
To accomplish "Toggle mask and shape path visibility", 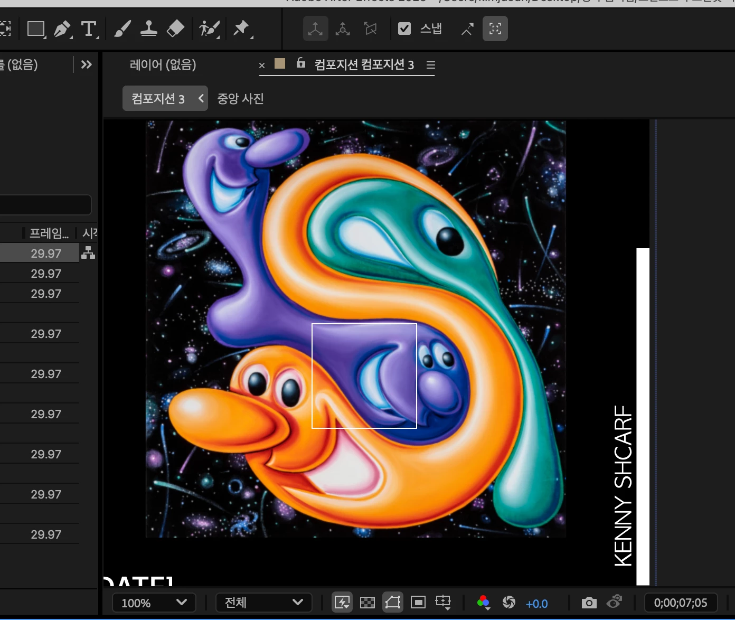I will coord(393,603).
